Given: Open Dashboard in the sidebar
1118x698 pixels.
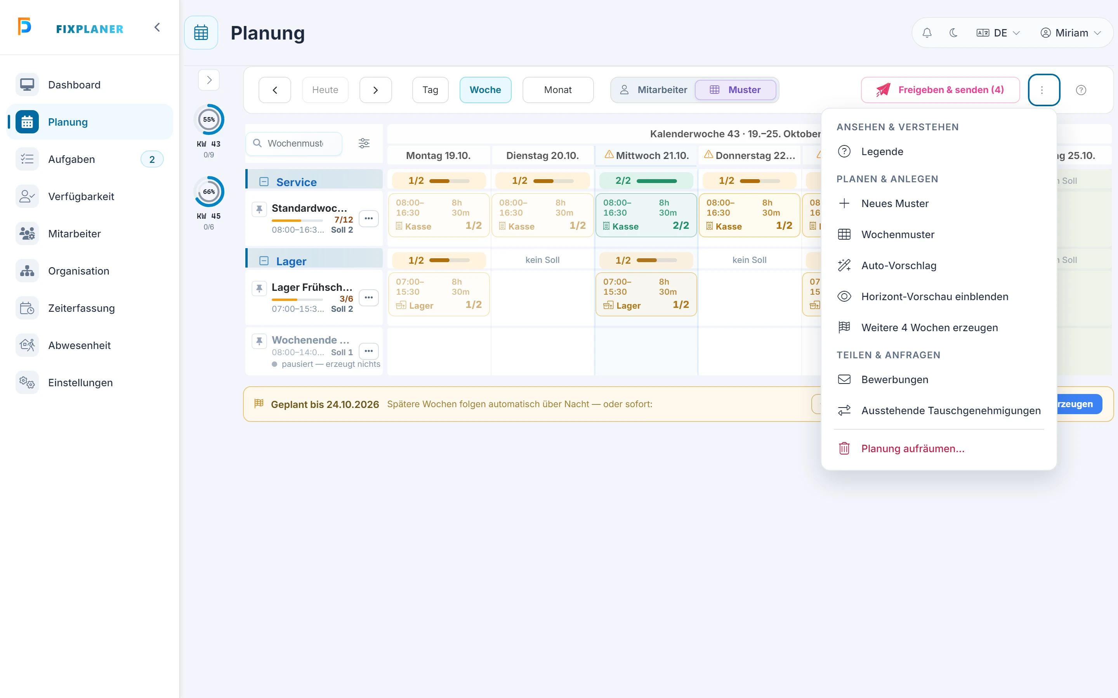Looking at the screenshot, I should click(x=90, y=85).
